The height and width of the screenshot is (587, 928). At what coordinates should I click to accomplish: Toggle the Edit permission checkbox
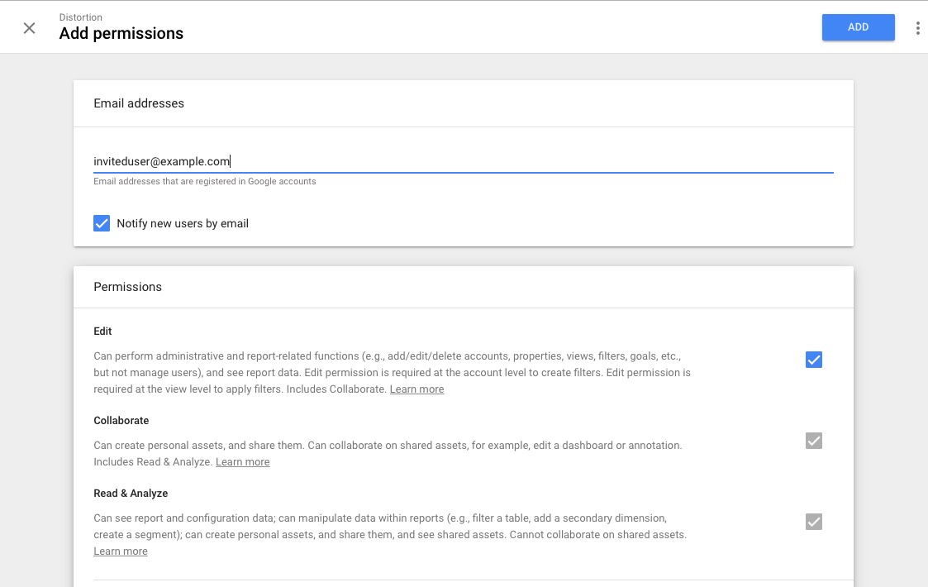814,360
